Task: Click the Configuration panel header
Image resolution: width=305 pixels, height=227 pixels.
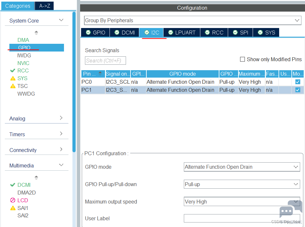Action: point(192,8)
